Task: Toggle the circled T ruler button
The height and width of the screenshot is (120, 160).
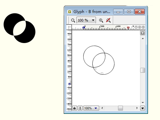Action: tap(136, 27)
